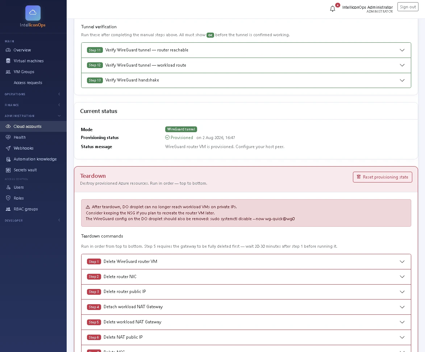
Task: Click the IntelliconOps cloud logo
Action: point(33,13)
